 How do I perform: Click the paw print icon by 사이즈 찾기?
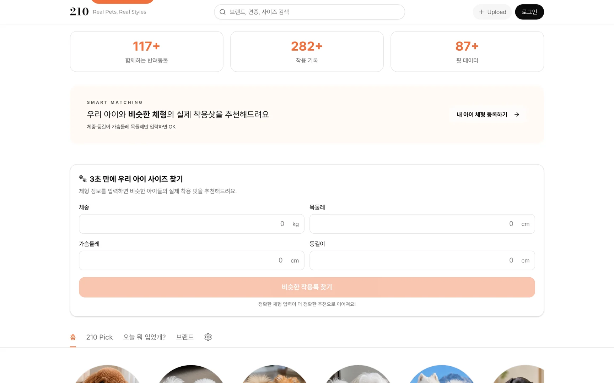(x=83, y=178)
